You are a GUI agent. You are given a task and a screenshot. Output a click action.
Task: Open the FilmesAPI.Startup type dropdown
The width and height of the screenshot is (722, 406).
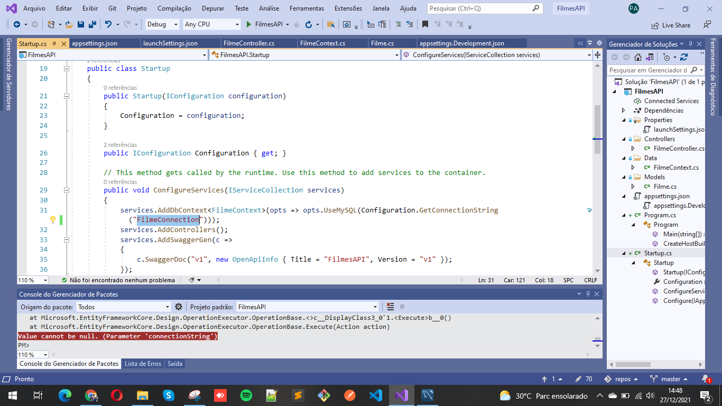(x=305, y=55)
